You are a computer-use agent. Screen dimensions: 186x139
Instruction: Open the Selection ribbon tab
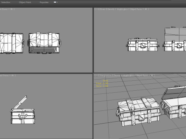click(6, 2)
